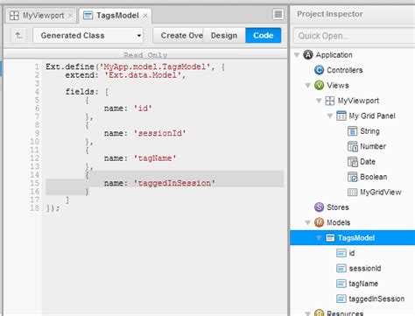Select the Boolean column tree item
Viewport: 415px width, 316px height.
click(x=374, y=177)
